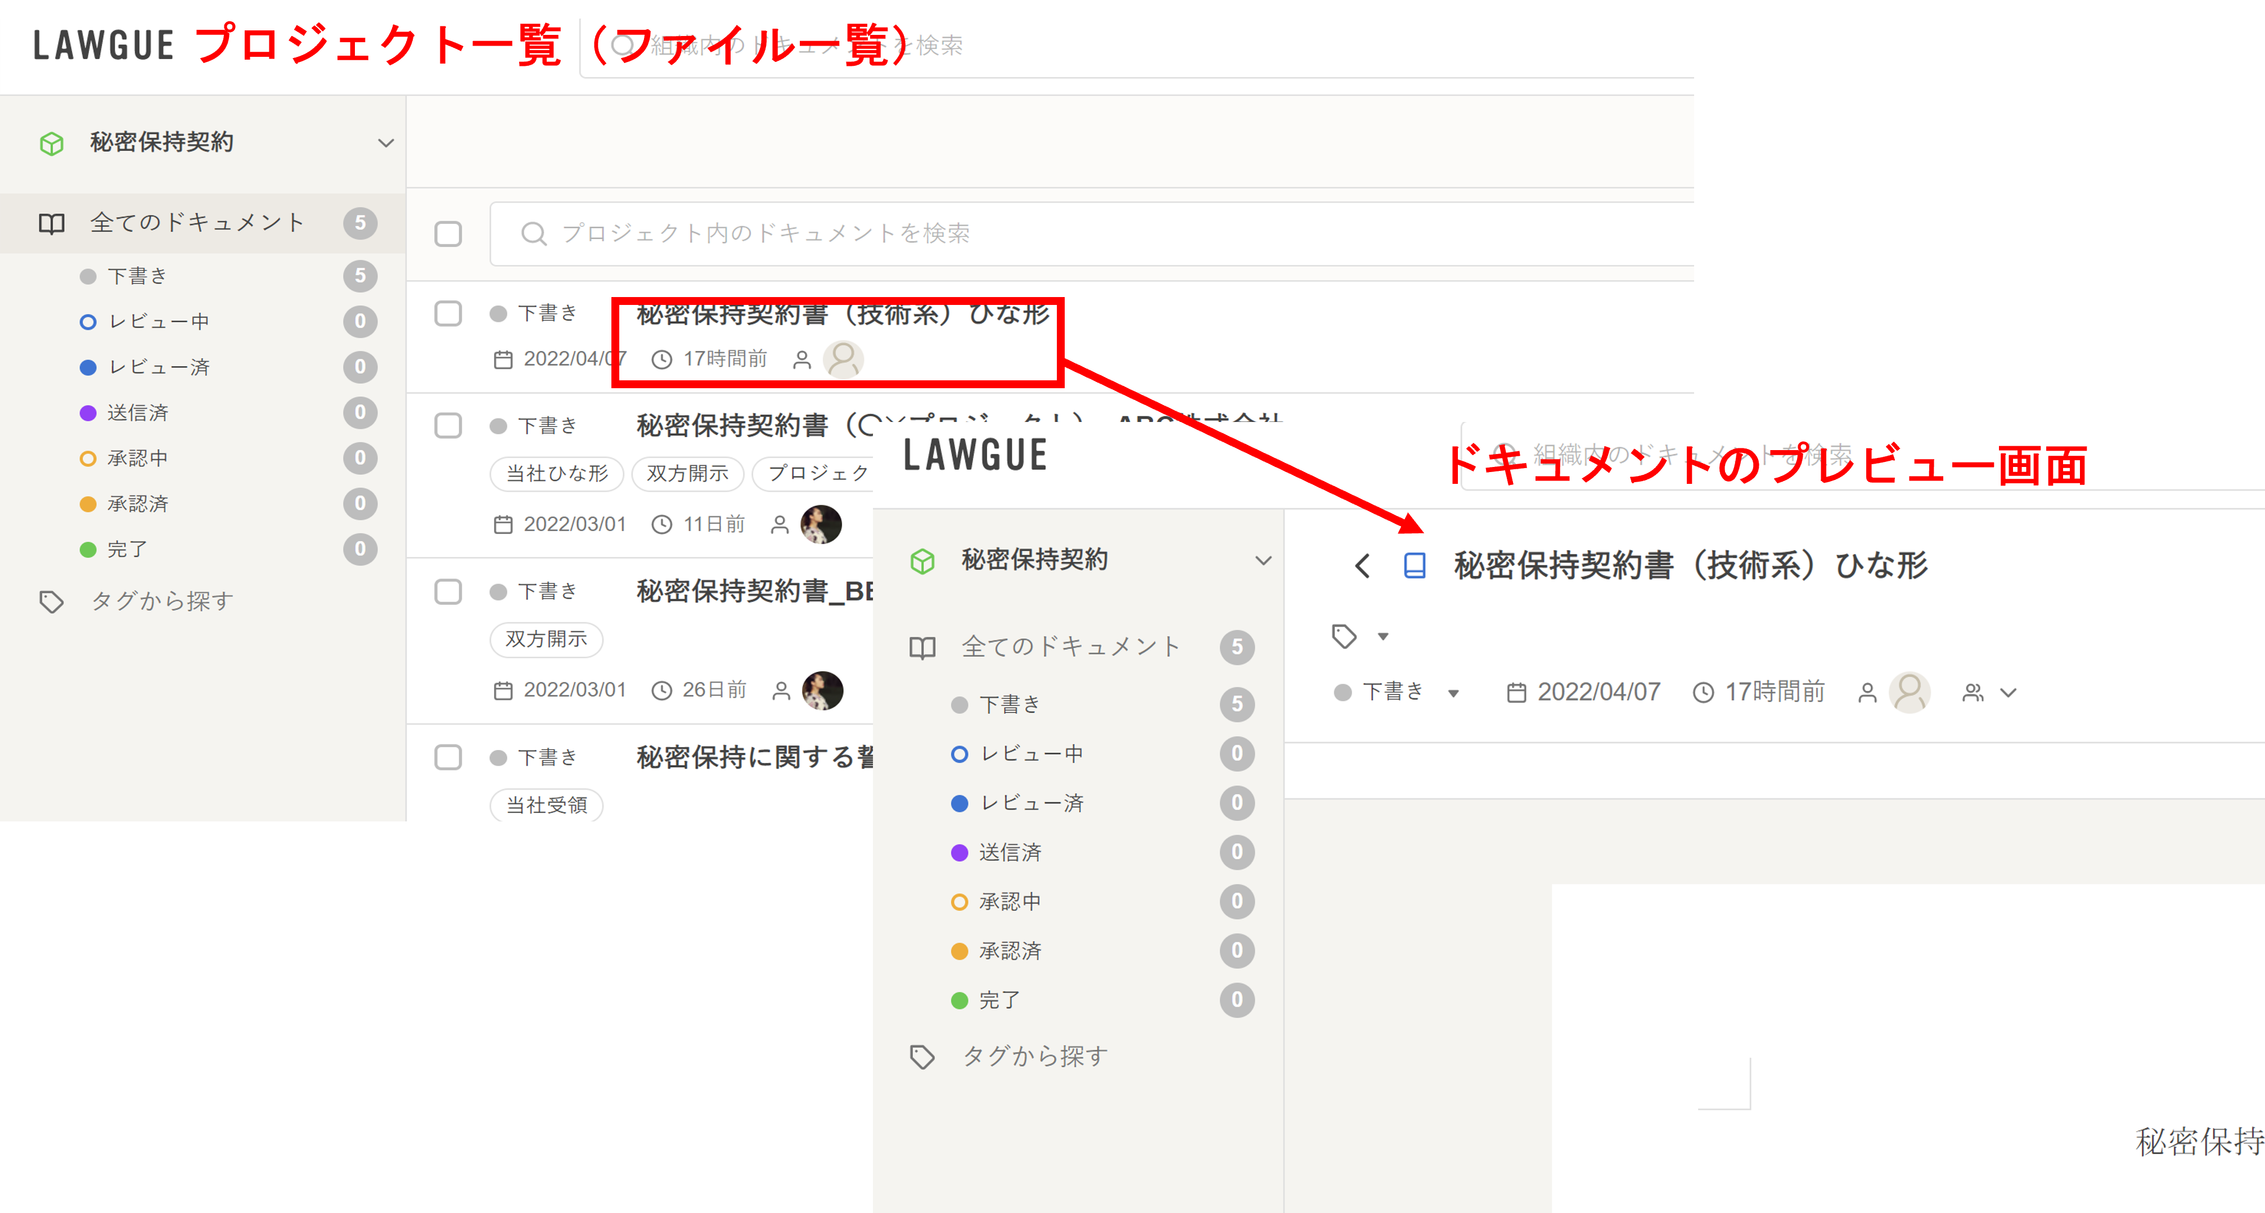Click the purple 送信済 status dot in preview sidebar
The width and height of the screenshot is (2265, 1213).
(960, 852)
